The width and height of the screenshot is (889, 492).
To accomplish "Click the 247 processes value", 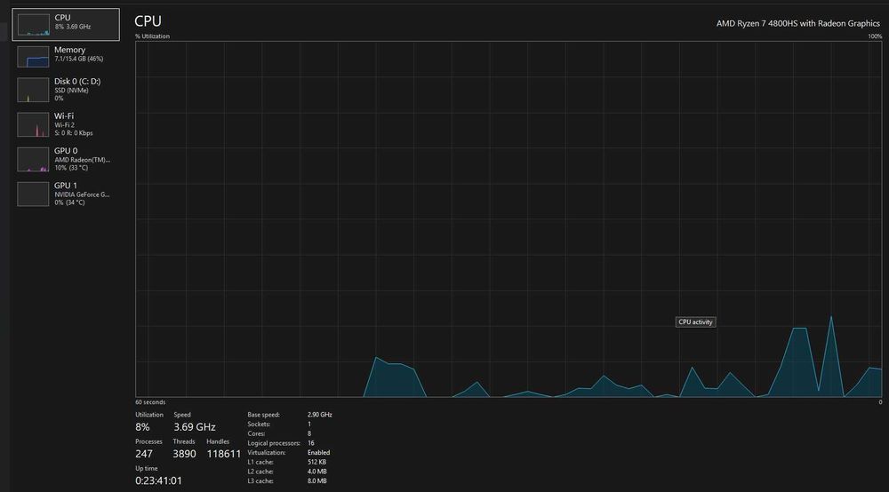I will pyautogui.click(x=144, y=454).
